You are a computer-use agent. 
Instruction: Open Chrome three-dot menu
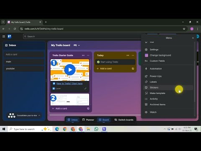pyautogui.click(x=197, y=29)
